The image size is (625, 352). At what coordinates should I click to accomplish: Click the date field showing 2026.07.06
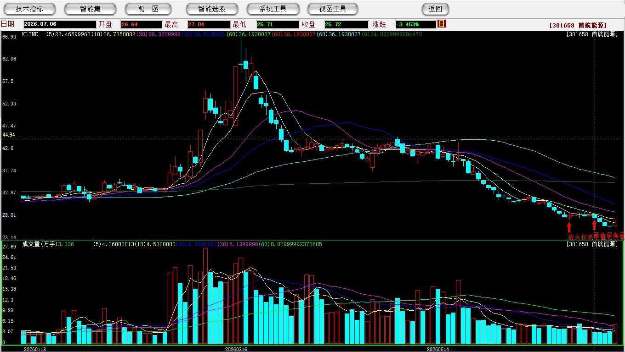(x=60, y=24)
